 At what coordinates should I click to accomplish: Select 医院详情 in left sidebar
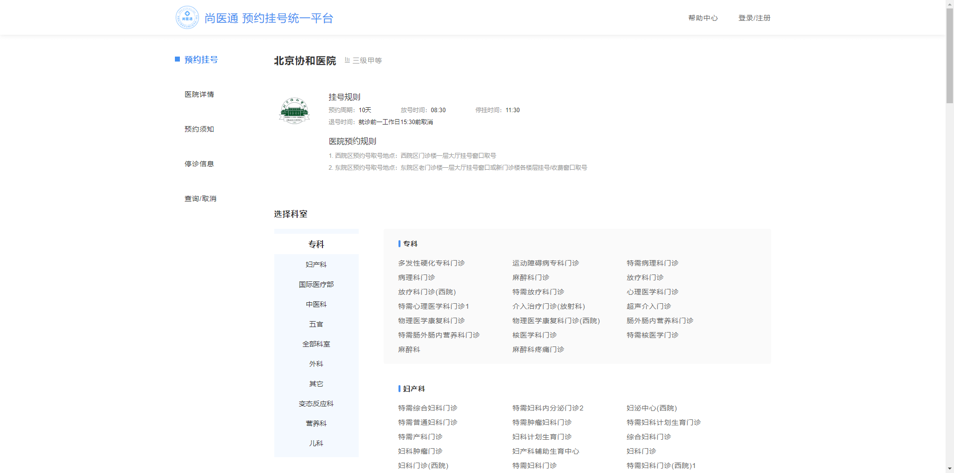pos(199,94)
